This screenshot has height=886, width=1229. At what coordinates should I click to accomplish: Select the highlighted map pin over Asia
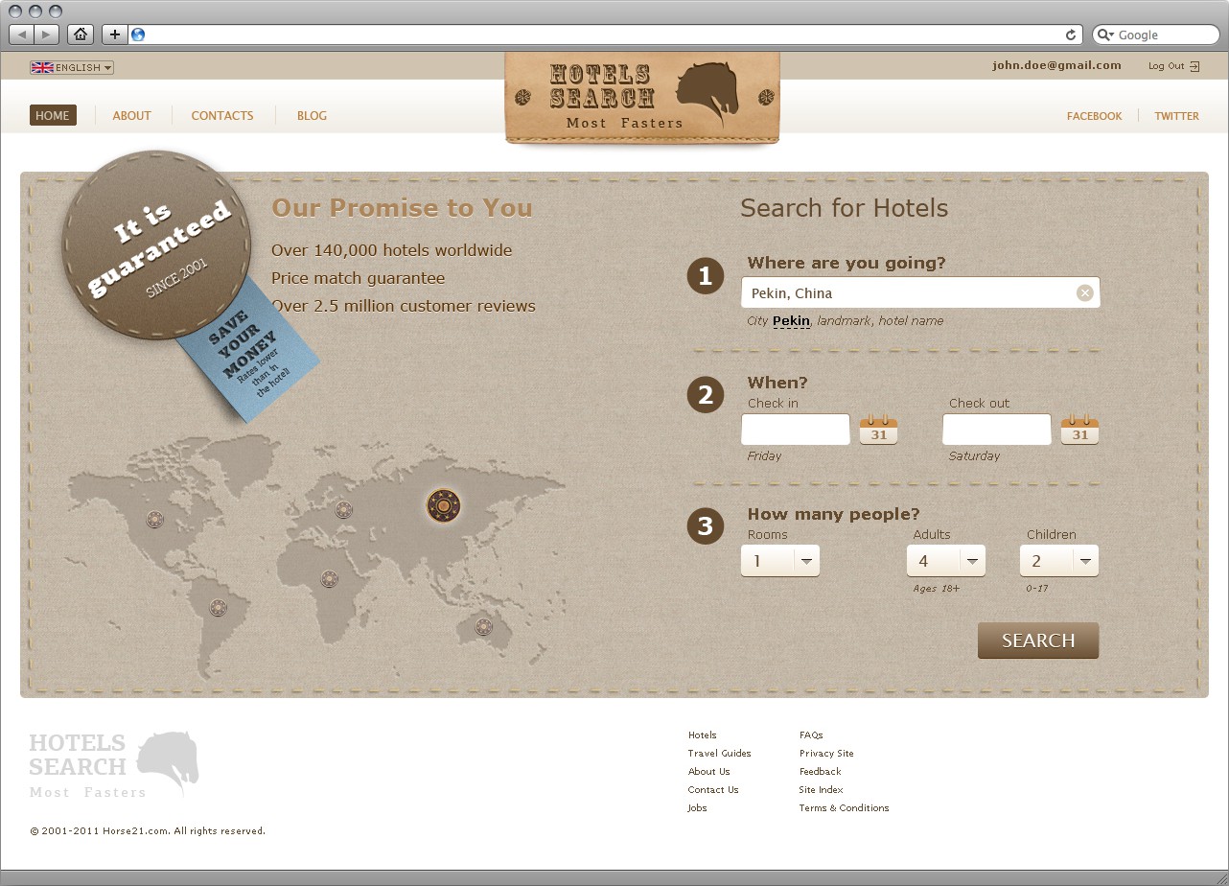tap(443, 505)
